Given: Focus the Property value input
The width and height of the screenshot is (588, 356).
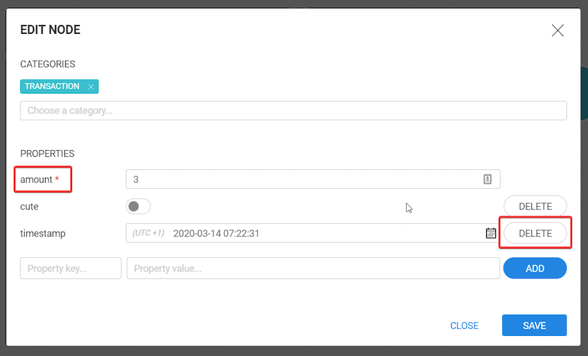Looking at the screenshot, I should point(313,268).
